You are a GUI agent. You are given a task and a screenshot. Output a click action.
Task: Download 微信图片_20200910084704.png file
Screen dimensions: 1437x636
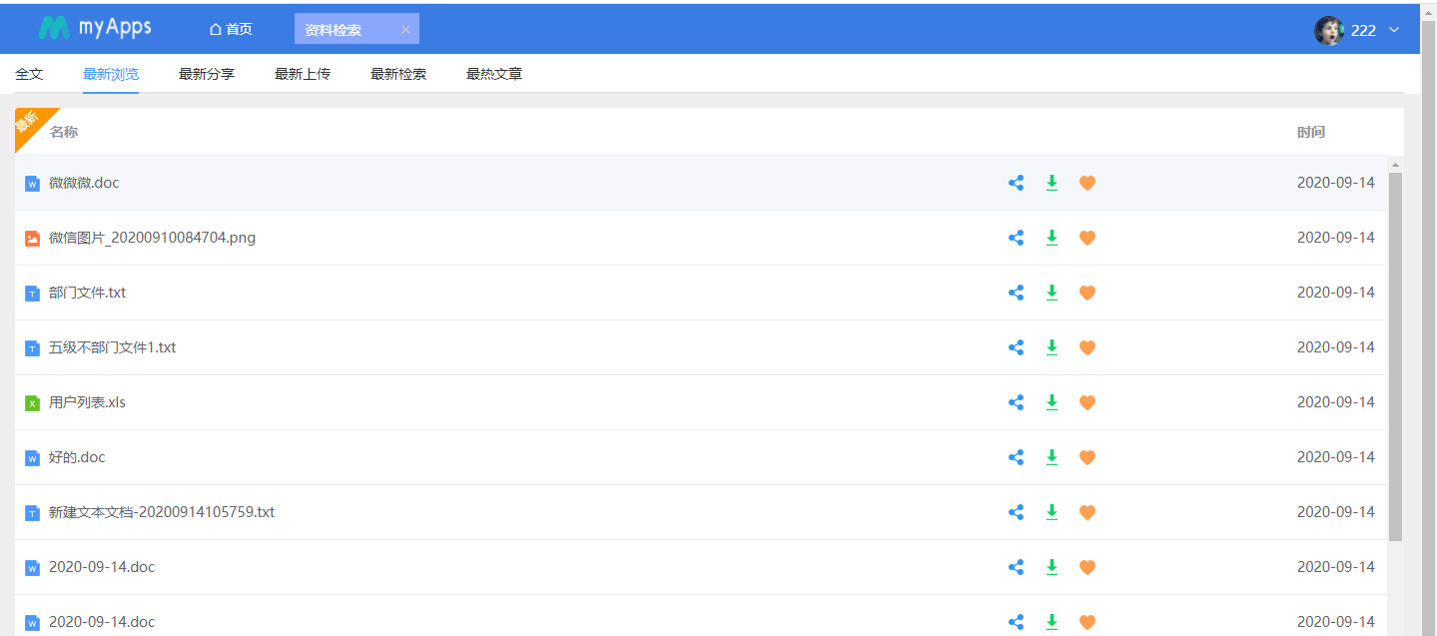(x=1052, y=238)
